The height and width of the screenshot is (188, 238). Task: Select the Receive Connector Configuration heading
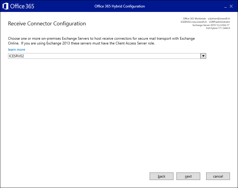(x=47, y=24)
